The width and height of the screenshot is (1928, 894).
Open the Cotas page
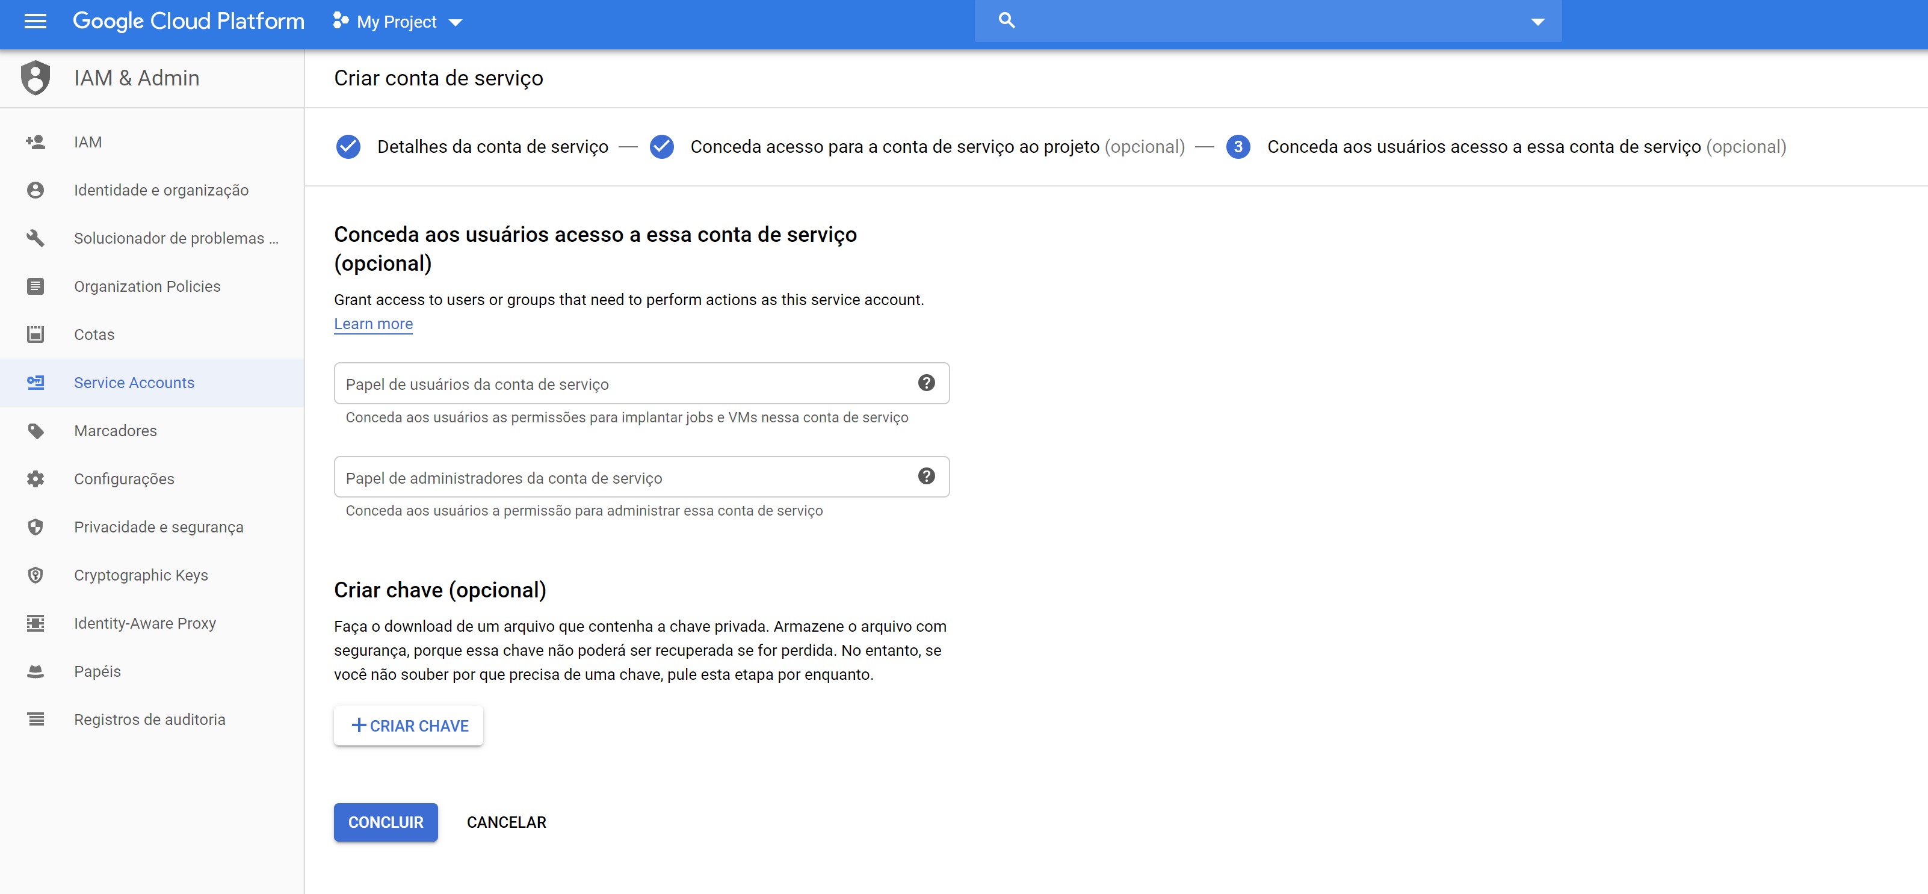tap(152, 334)
